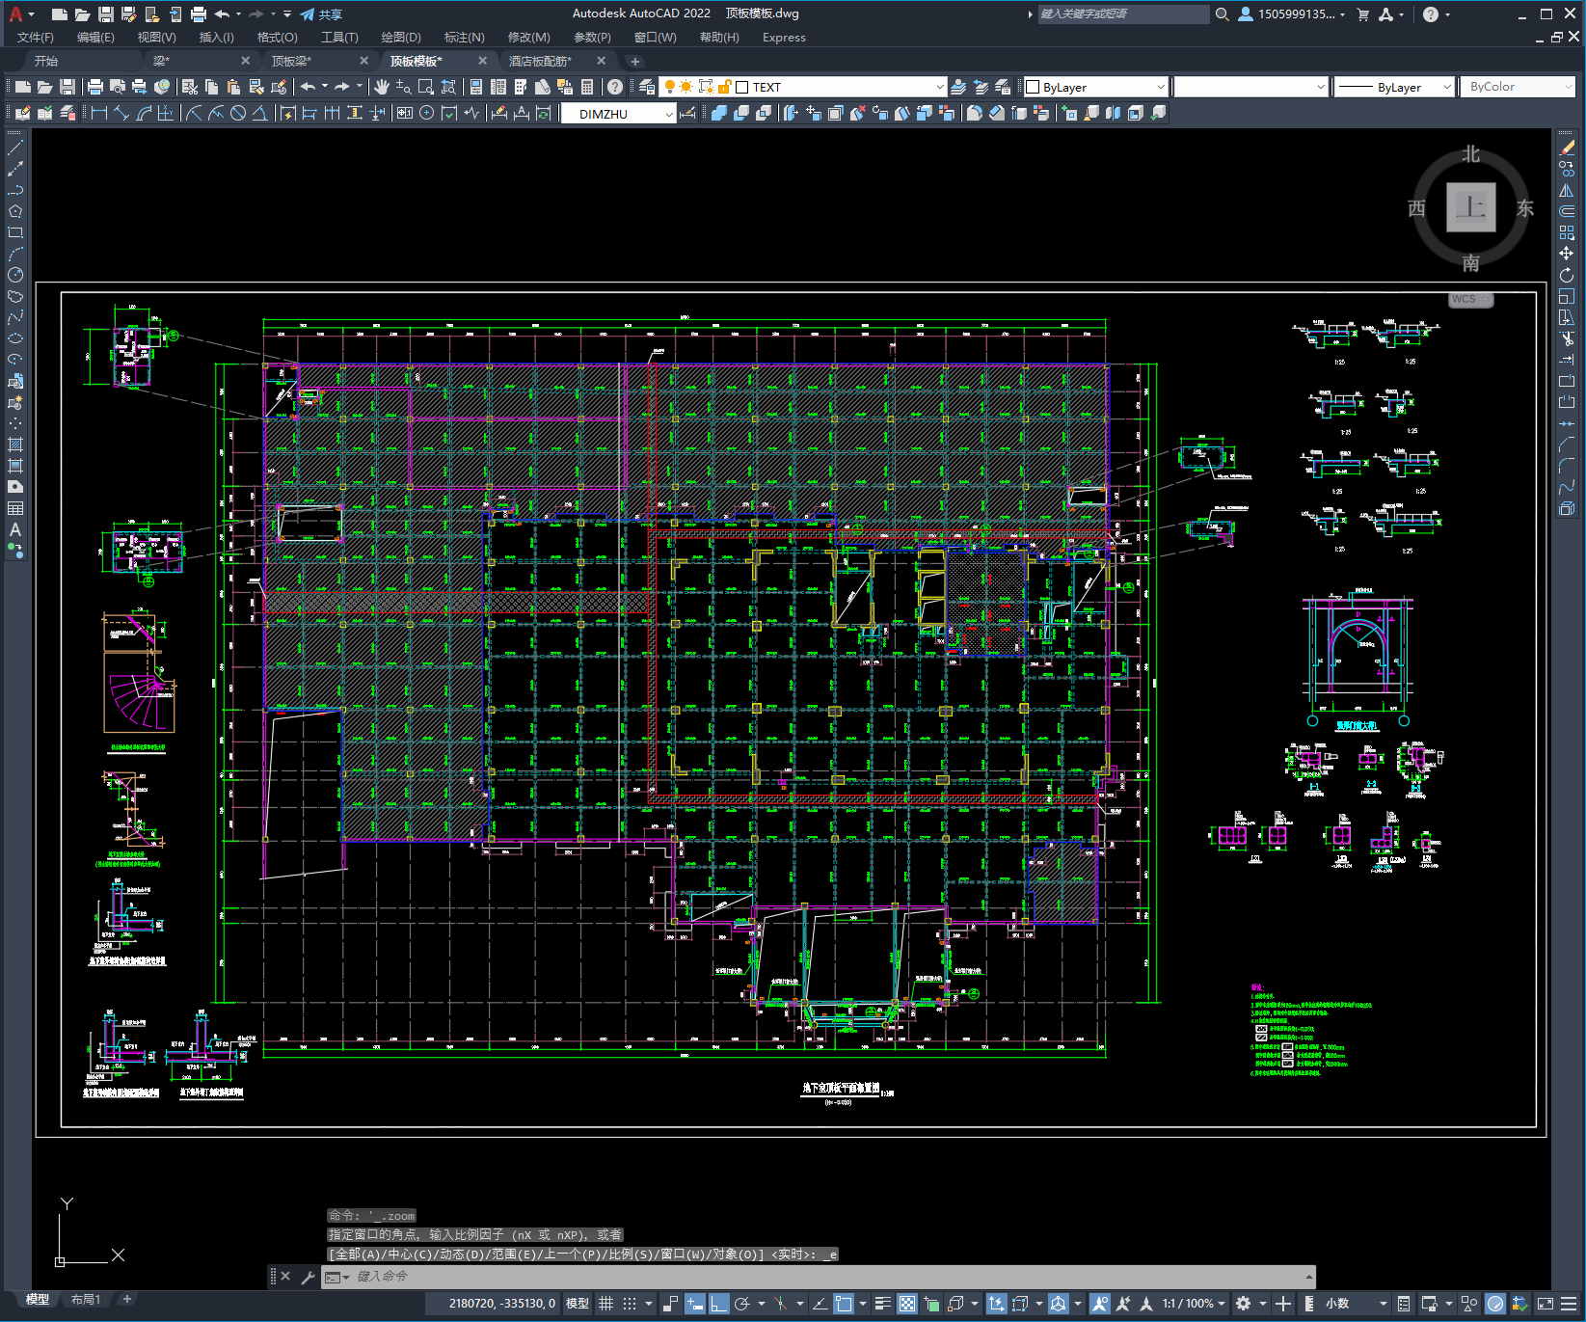The image size is (1586, 1322).
Task: Toggle polar tracking in status bar
Action: (741, 1304)
